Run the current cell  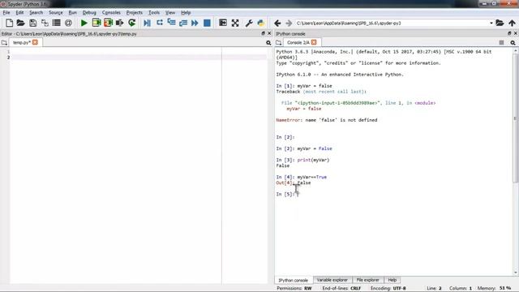(x=97, y=23)
